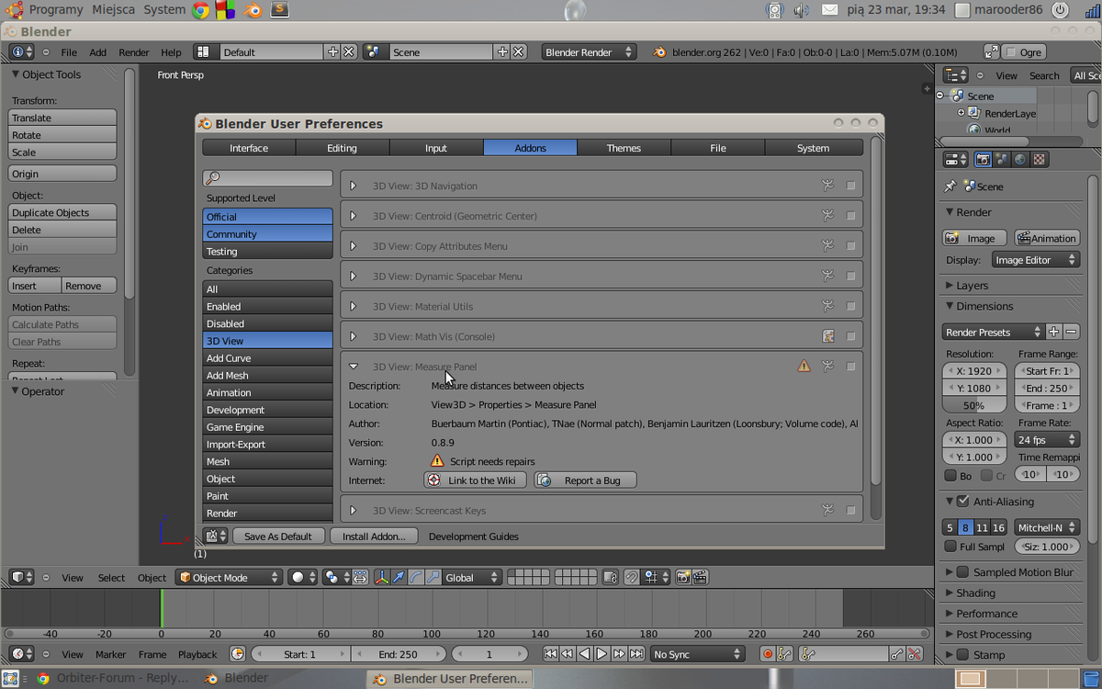Open the Scene properties tab icon
Image resolution: width=1102 pixels, height=689 pixels.
1001,159
